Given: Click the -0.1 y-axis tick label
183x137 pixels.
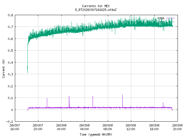Looking at the screenshot, I should 9,122.
